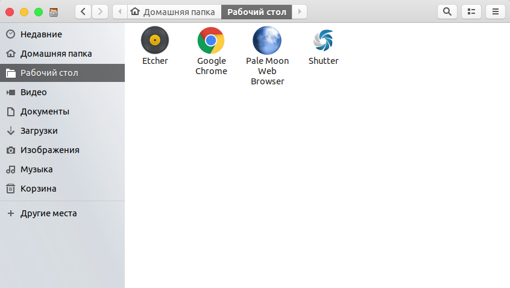Screen dimensions: 510x288
Task: Open Загрузки in the sidebar
Action: pyautogui.click(x=63, y=131)
